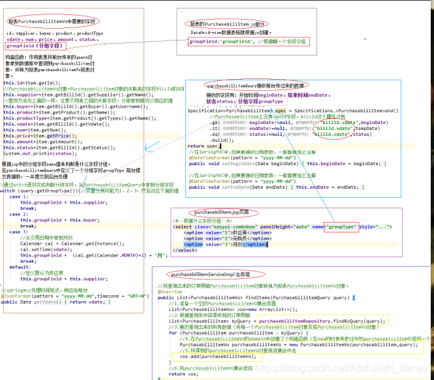Click the highlighted line "this.price=item.getPrice();"
434x380 pixels.
[x=40, y=136]
